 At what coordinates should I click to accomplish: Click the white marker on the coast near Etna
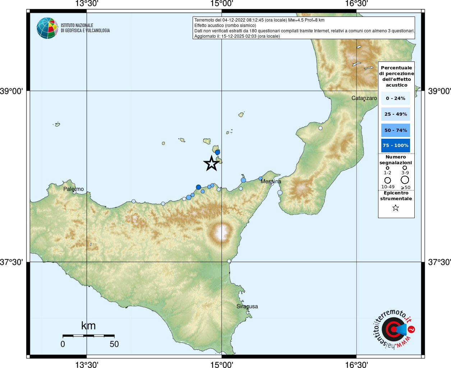[x=229, y=261]
